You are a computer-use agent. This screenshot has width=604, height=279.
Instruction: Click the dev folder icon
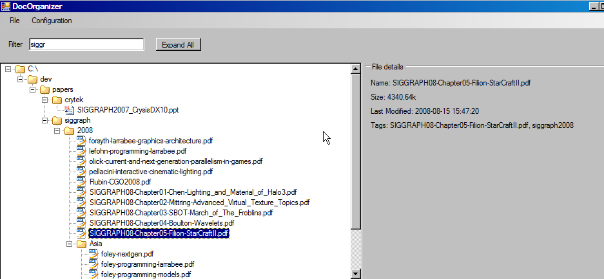pyautogui.click(x=33, y=80)
